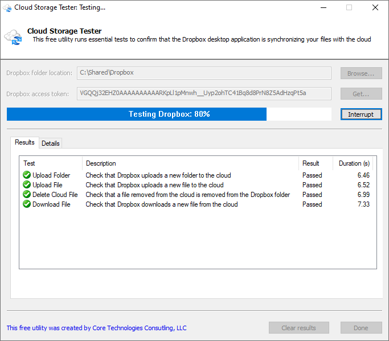Click the Get... token button
This screenshot has width=389, height=341.
pyautogui.click(x=361, y=94)
